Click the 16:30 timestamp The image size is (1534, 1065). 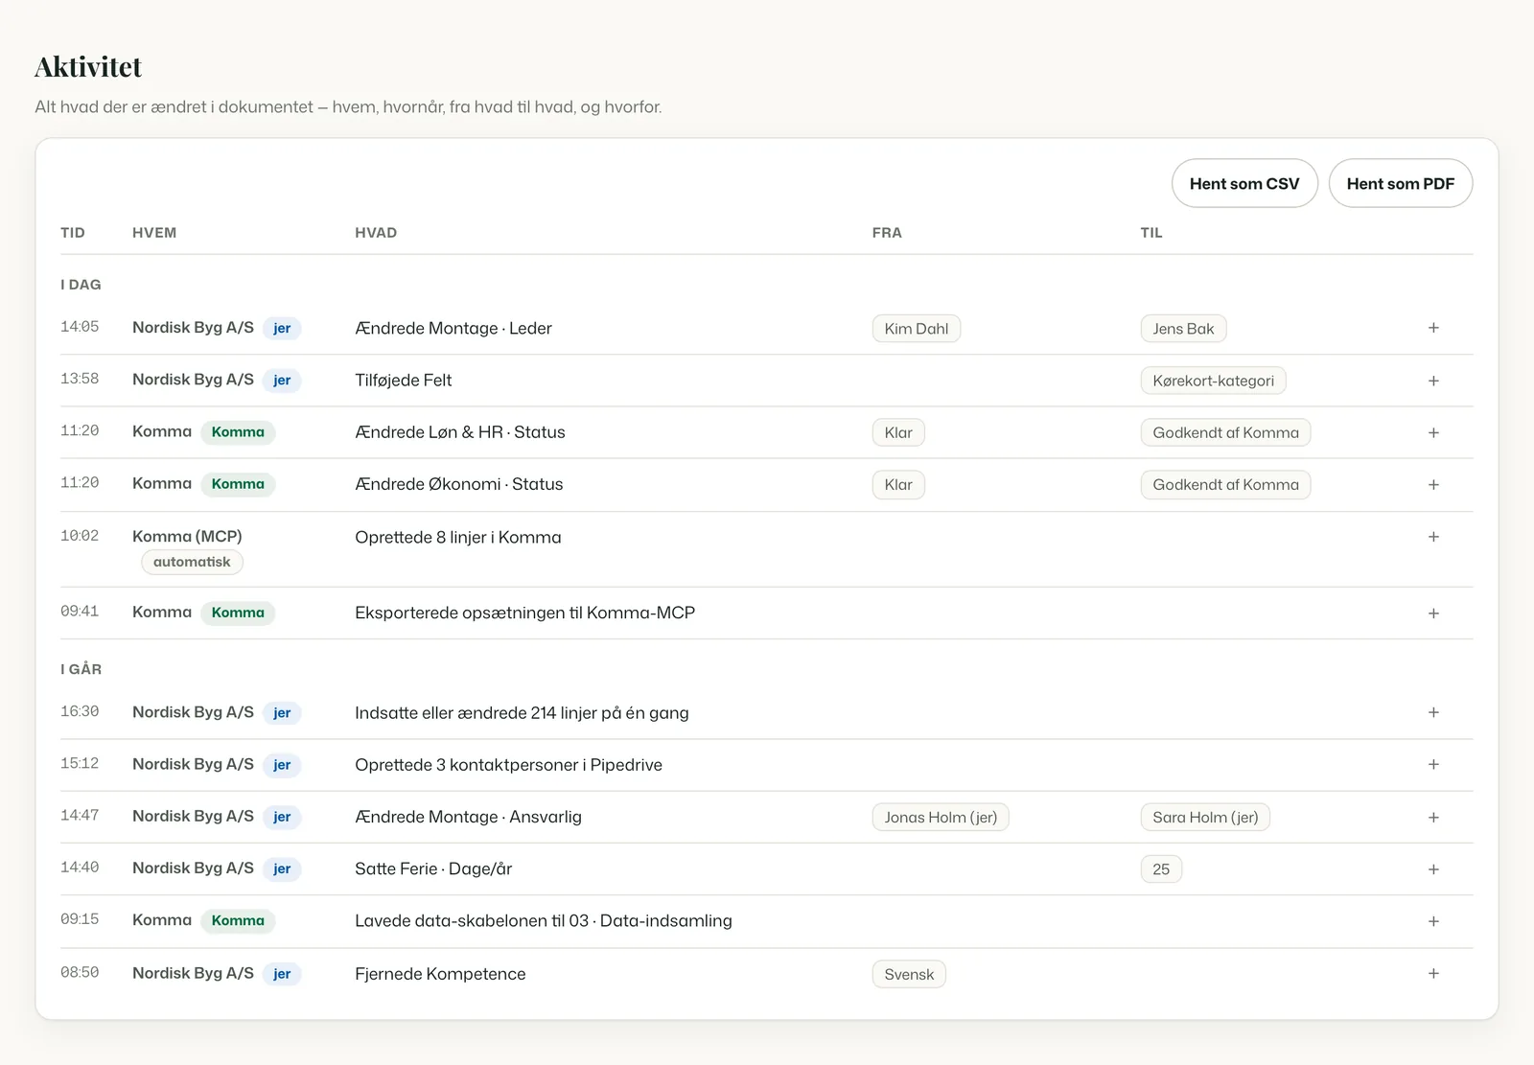click(80, 711)
